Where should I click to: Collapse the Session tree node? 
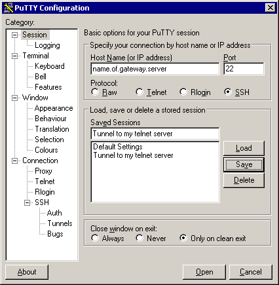tap(14, 35)
